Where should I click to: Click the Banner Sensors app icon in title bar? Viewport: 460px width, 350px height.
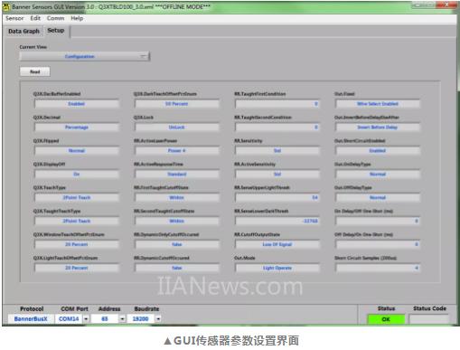(x=6, y=6)
